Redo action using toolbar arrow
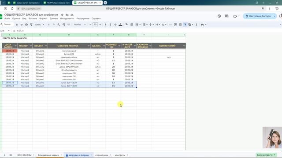Viewport: 282px width, 158px height. (x=22, y=25)
